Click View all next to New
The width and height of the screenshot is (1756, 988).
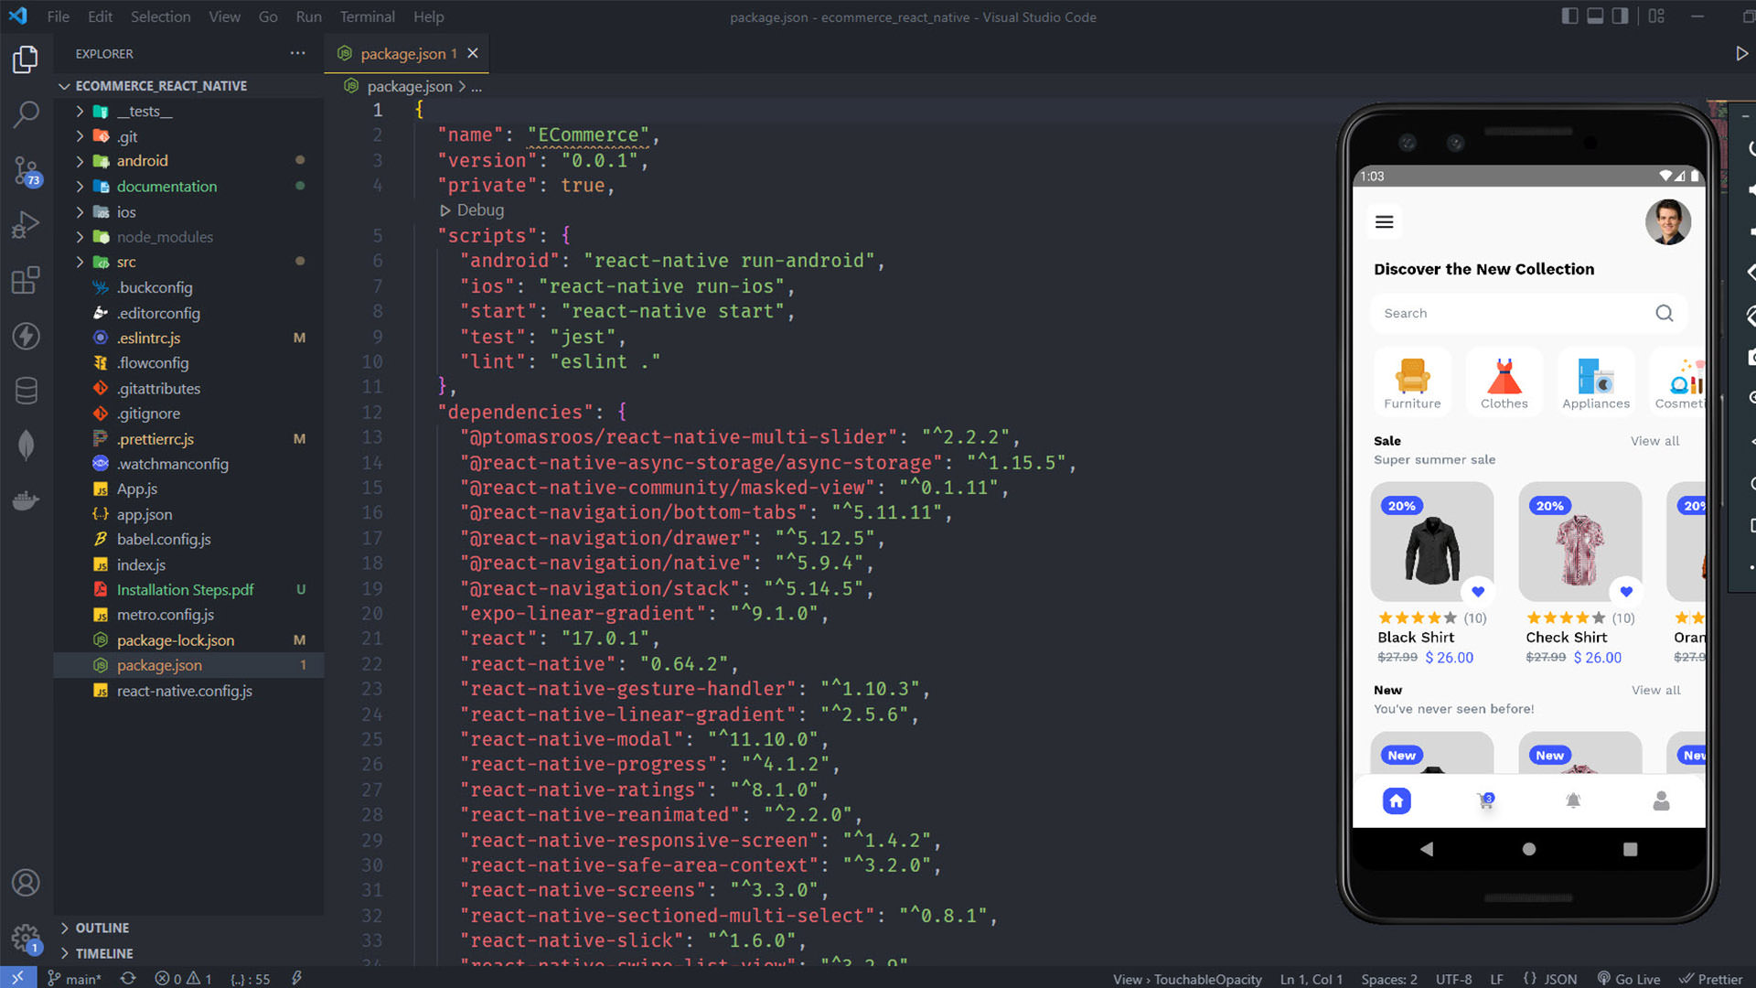(x=1655, y=691)
